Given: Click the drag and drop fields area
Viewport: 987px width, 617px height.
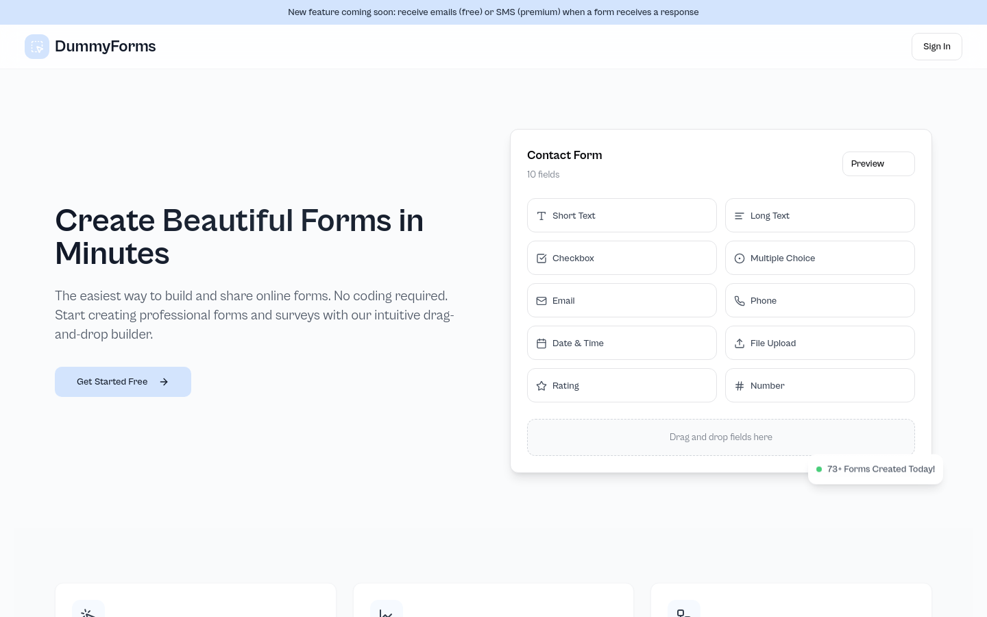Looking at the screenshot, I should pyautogui.click(x=721, y=437).
